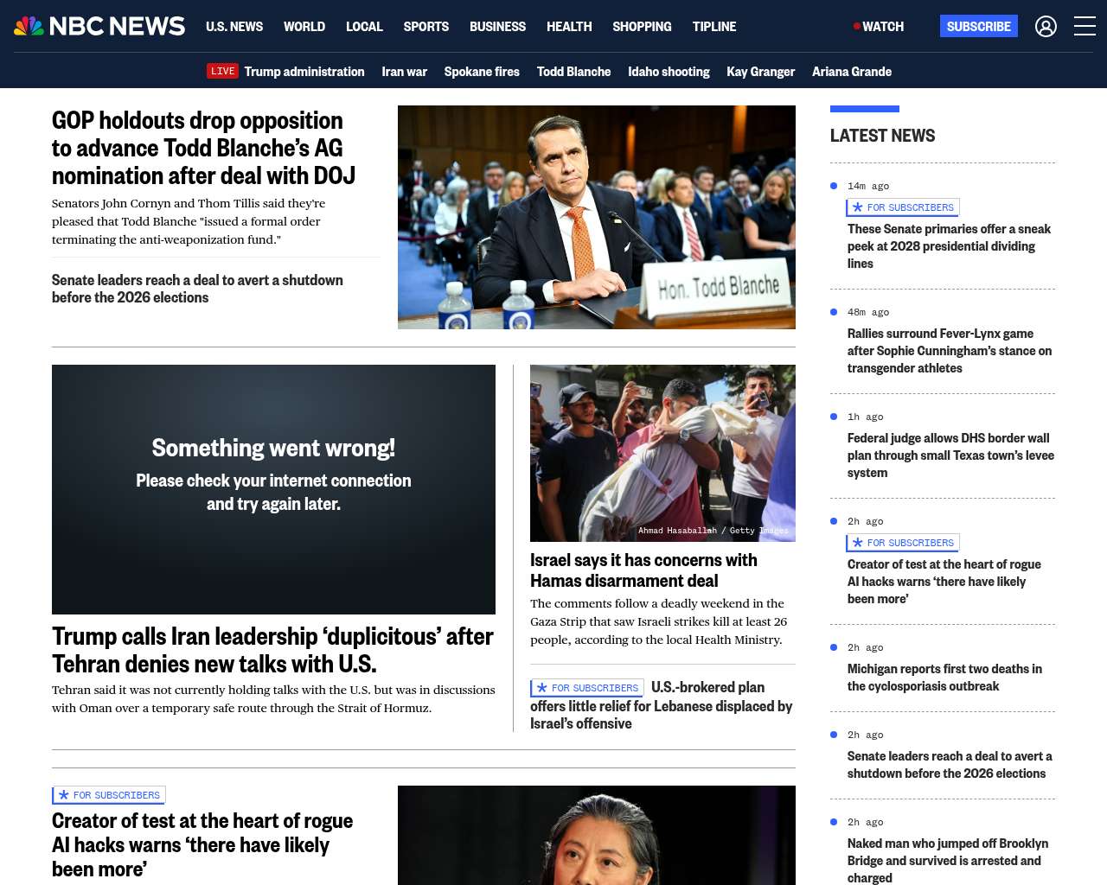
Task: Open the Latest News section heading
Action: click(882, 136)
